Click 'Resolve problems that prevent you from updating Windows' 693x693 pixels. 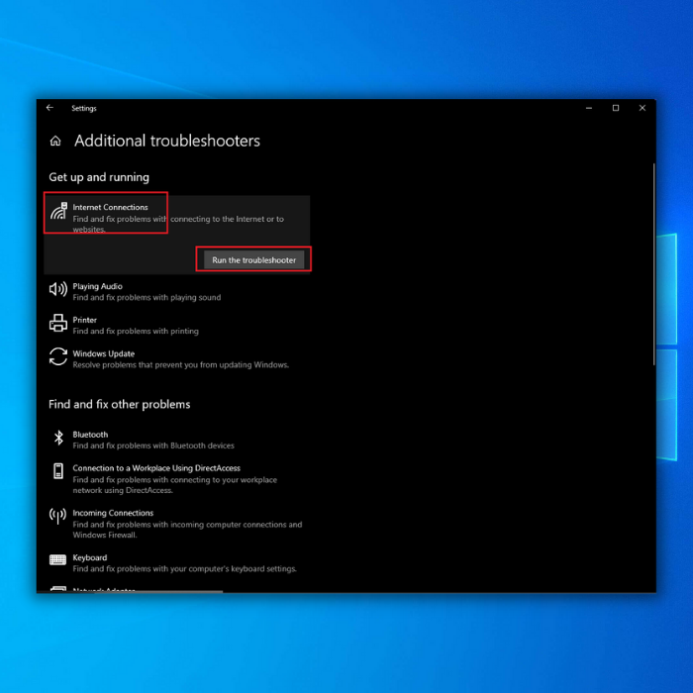181,364
